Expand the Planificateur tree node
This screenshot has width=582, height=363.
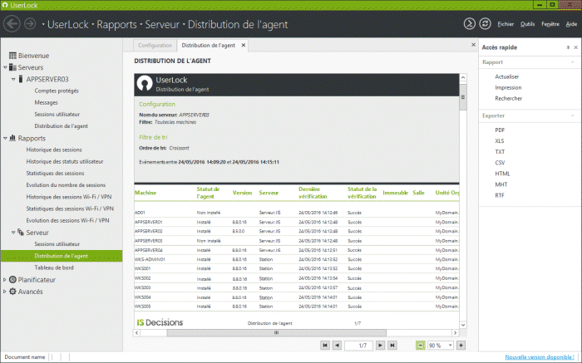(5, 280)
